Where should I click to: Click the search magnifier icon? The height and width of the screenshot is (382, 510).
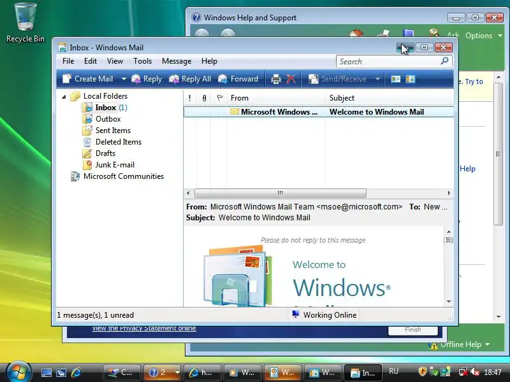click(444, 61)
